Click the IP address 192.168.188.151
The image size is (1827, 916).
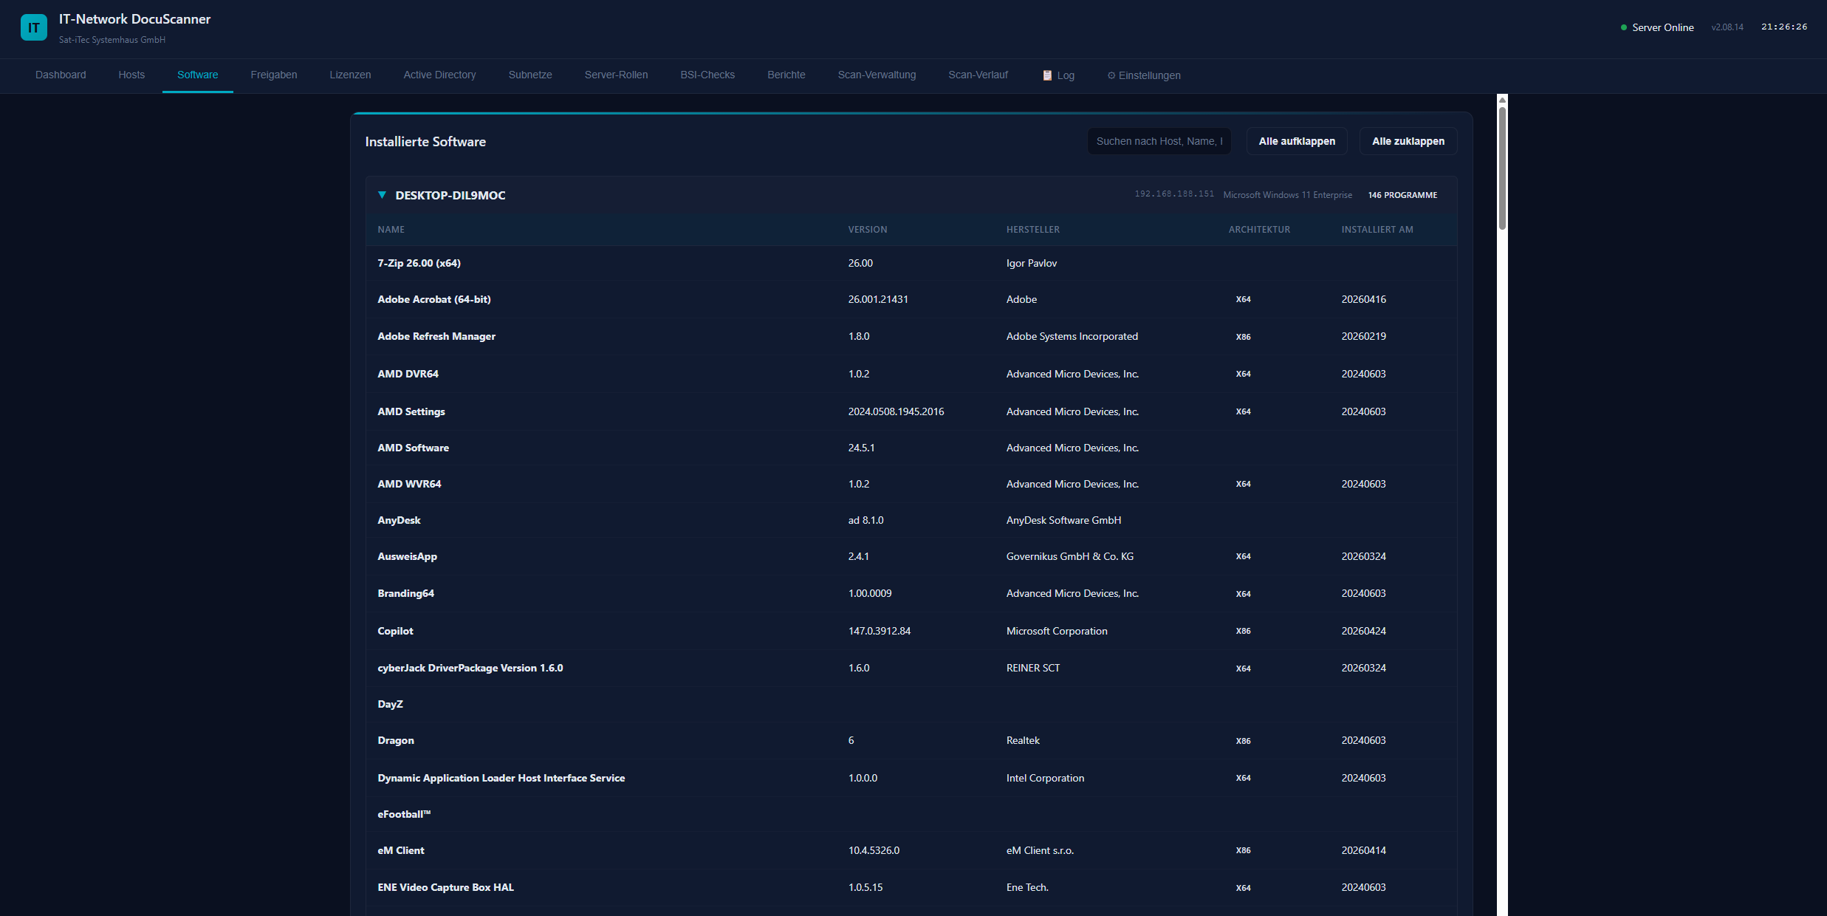pyautogui.click(x=1174, y=194)
